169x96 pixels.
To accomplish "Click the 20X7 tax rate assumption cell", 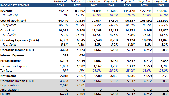I will coord(161,71).
